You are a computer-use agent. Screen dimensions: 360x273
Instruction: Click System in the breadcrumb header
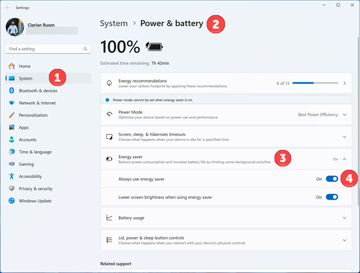[x=113, y=23]
